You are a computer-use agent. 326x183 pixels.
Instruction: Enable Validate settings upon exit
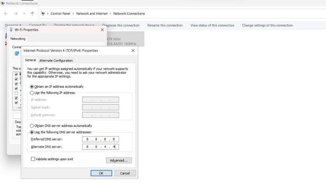33,159
